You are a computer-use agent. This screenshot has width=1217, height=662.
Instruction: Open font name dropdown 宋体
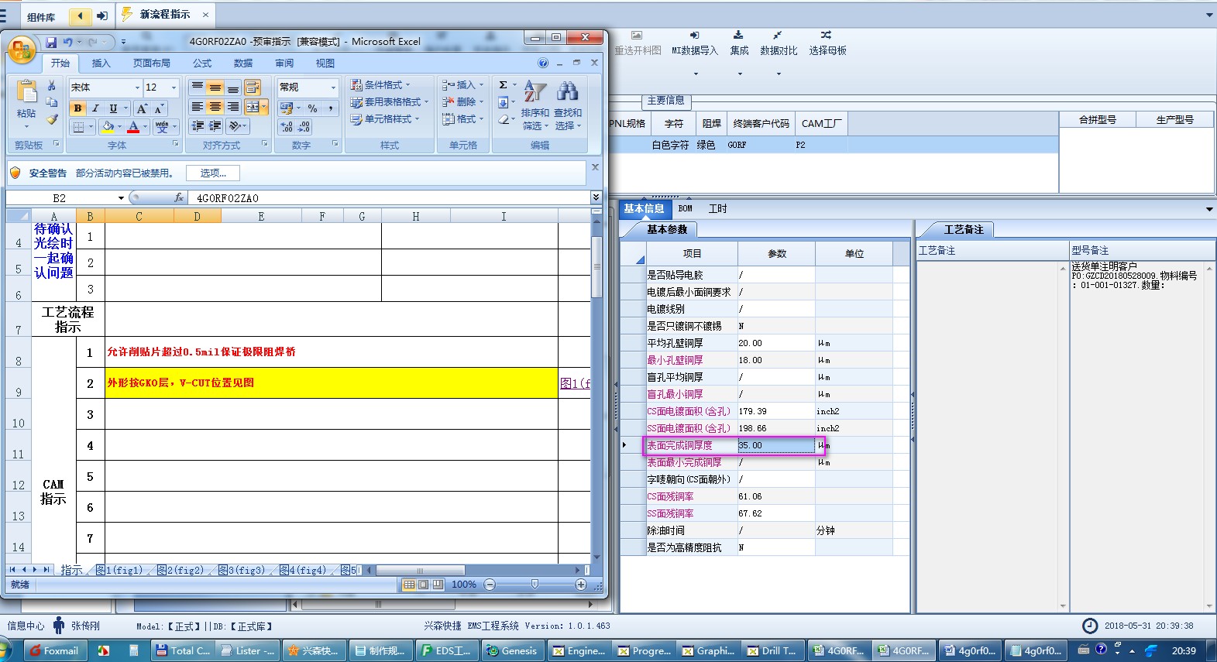tap(137, 87)
